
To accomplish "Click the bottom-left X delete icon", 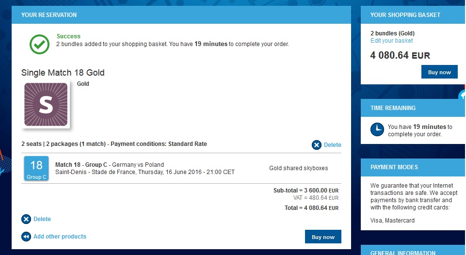I will pyautogui.click(x=26, y=219).
